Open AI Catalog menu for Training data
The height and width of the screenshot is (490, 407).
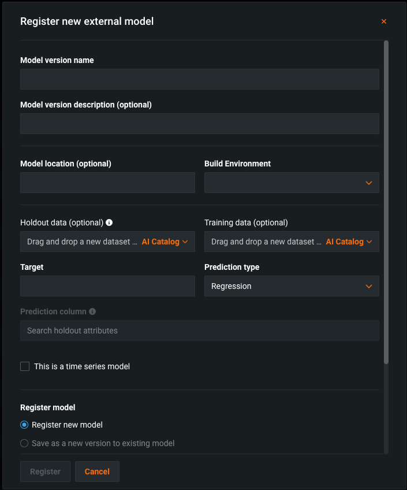coord(349,242)
